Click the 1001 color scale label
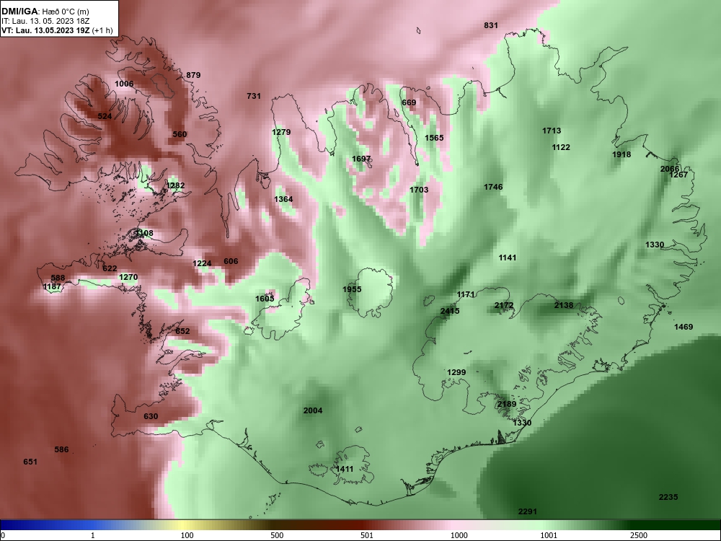 [x=549, y=535]
